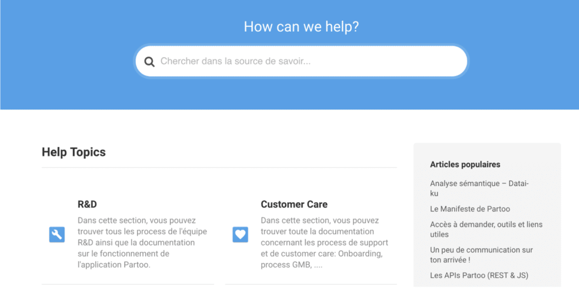Screen dimensions: 579x296
Task: Click the R&D section description text
Action: pyautogui.click(x=142, y=242)
